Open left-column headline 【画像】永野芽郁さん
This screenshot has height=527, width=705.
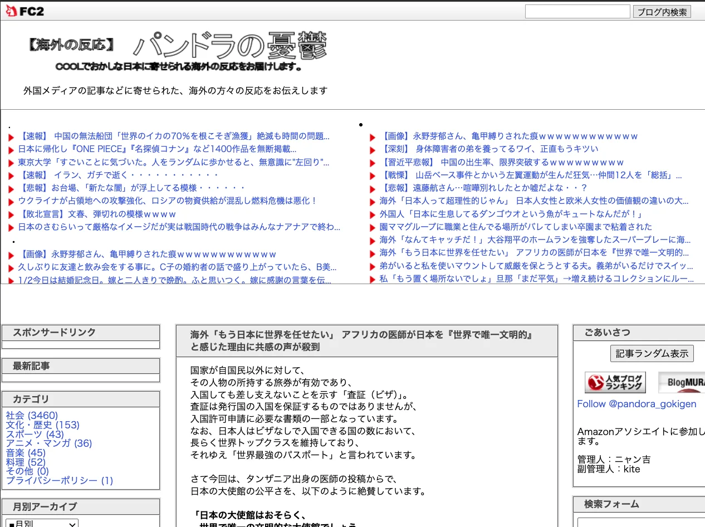point(147,254)
